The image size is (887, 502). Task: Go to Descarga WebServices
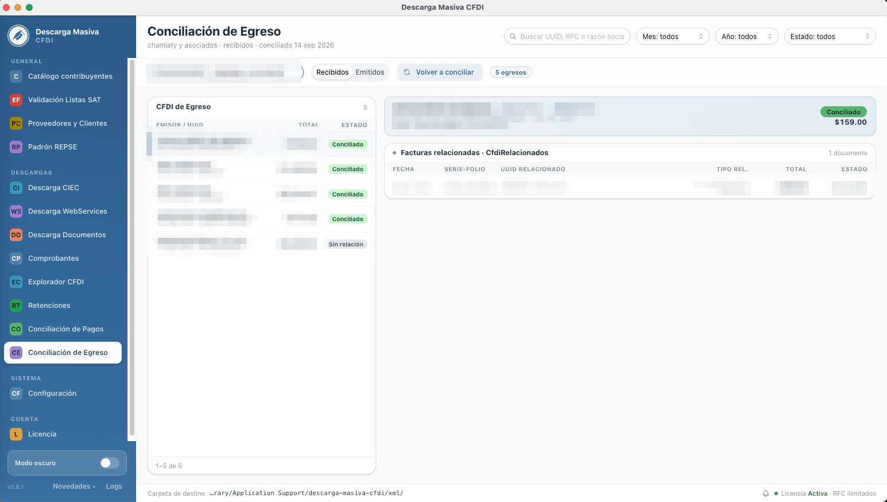pos(63,211)
